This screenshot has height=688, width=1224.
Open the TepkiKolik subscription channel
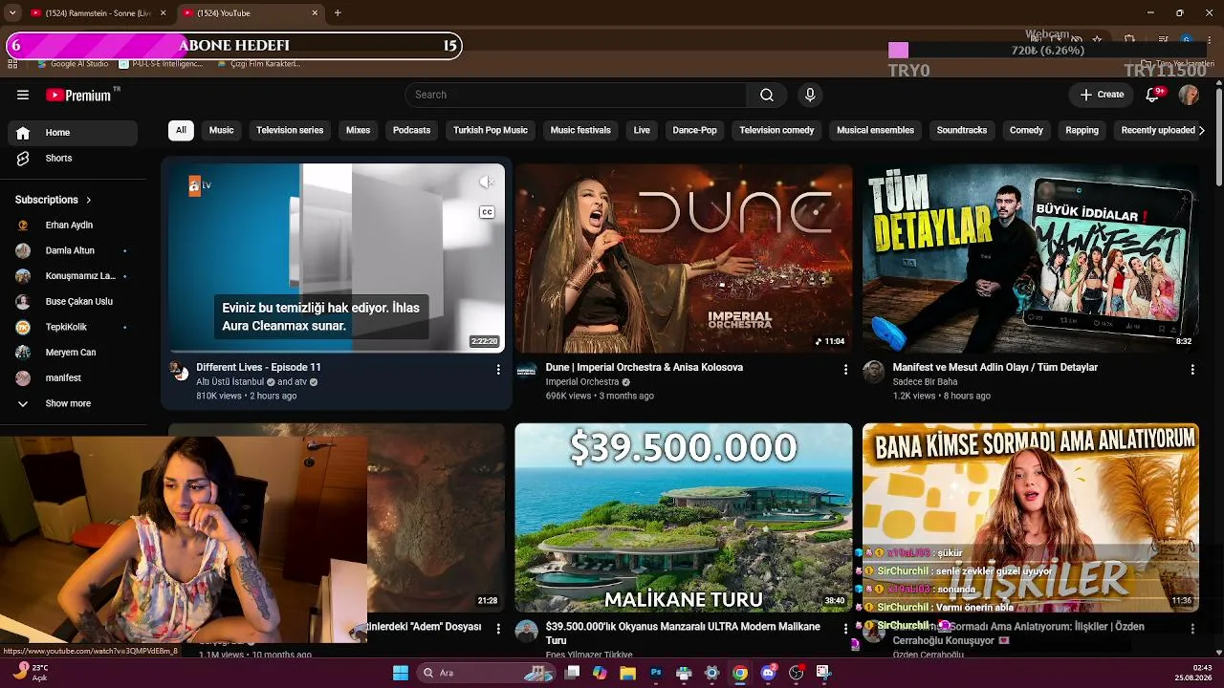pyautogui.click(x=73, y=327)
